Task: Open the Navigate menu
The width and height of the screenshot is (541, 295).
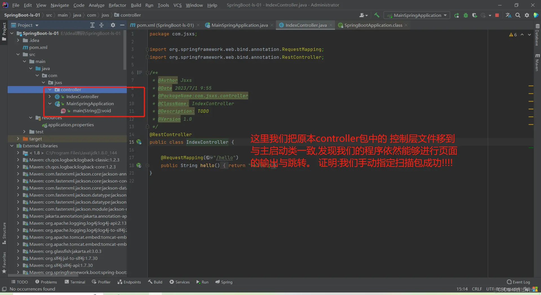Action: tap(60, 5)
